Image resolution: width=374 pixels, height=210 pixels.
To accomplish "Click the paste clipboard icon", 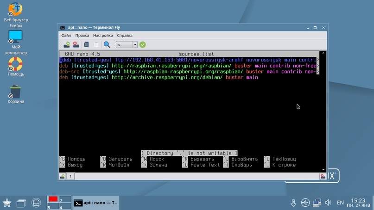I will 96,45.
